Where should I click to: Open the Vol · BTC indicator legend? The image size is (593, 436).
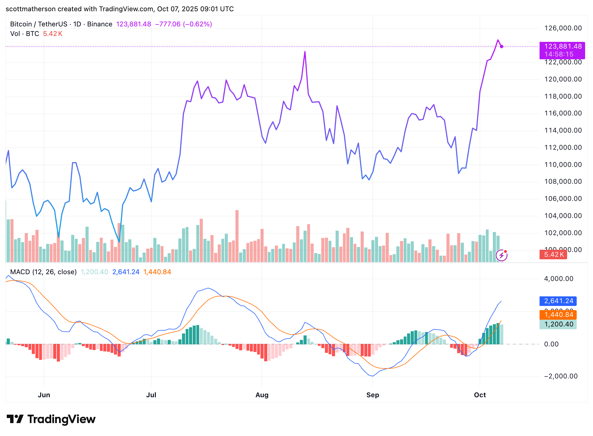24,34
